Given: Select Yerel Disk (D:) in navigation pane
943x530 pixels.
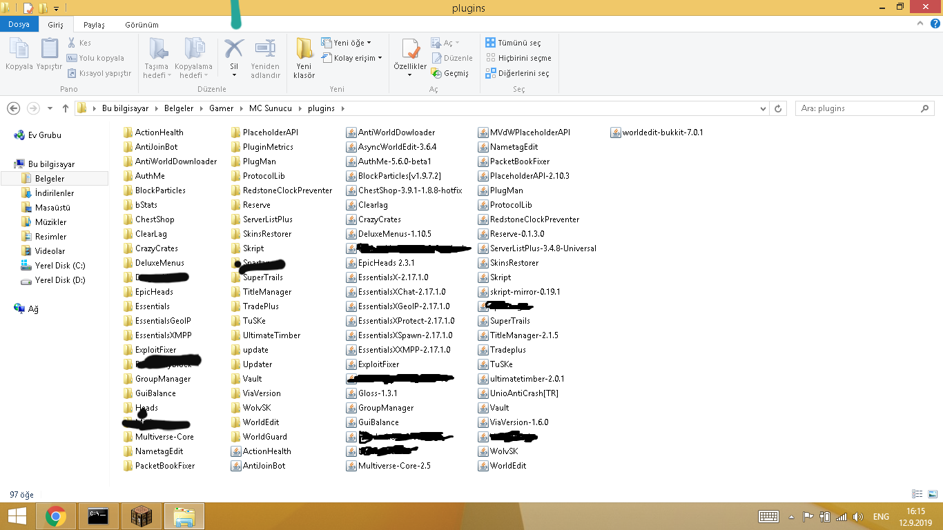Looking at the screenshot, I should (x=60, y=280).
